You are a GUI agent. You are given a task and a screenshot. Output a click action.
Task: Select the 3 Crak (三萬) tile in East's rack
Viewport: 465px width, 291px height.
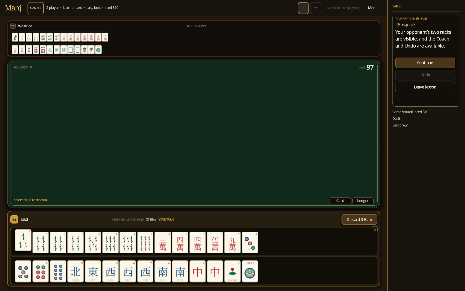pyautogui.click(x=163, y=242)
